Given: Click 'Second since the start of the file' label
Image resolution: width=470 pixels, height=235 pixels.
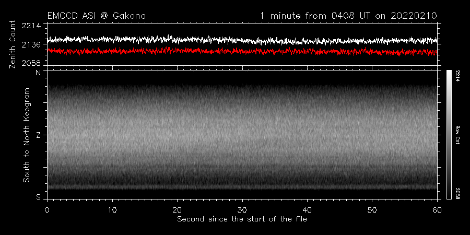Looking at the screenshot, I should (x=242, y=219).
